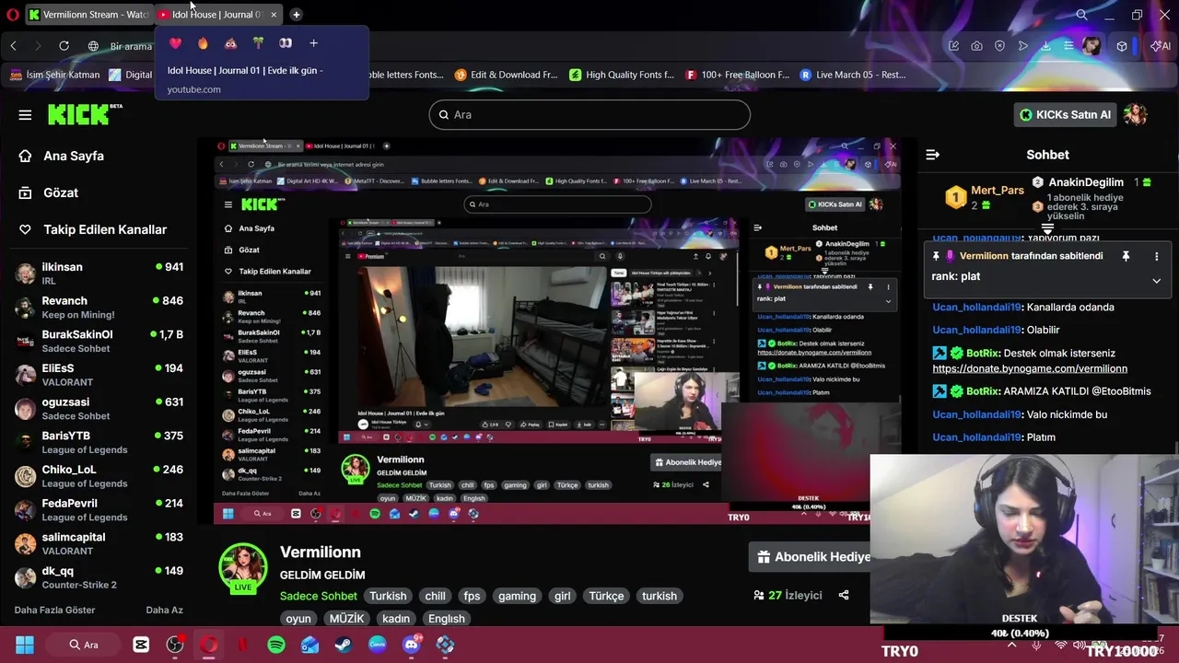Reload the page with the refresh icon
The width and height of the screenshot is (1179, 663).
click(x=64, y=46)
